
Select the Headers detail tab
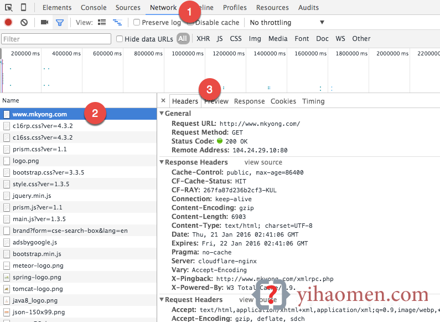point(185,101)
